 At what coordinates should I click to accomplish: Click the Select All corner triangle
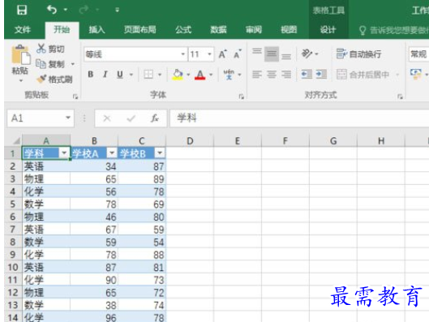(16, 140)
